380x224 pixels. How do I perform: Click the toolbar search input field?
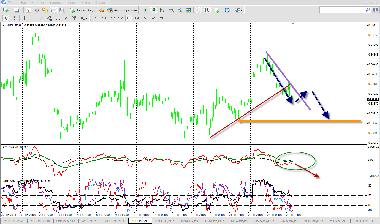click(x=341, y=10)
